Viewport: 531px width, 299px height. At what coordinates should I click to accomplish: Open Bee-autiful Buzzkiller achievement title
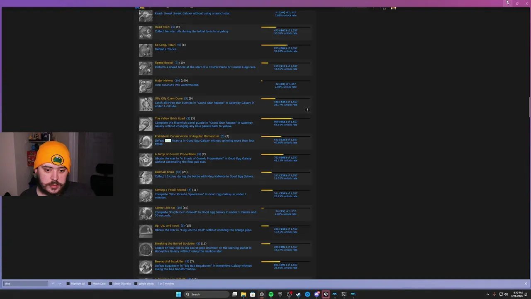[169, 262]
